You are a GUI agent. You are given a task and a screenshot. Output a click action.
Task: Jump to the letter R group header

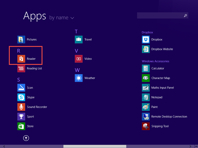[19, 51]
